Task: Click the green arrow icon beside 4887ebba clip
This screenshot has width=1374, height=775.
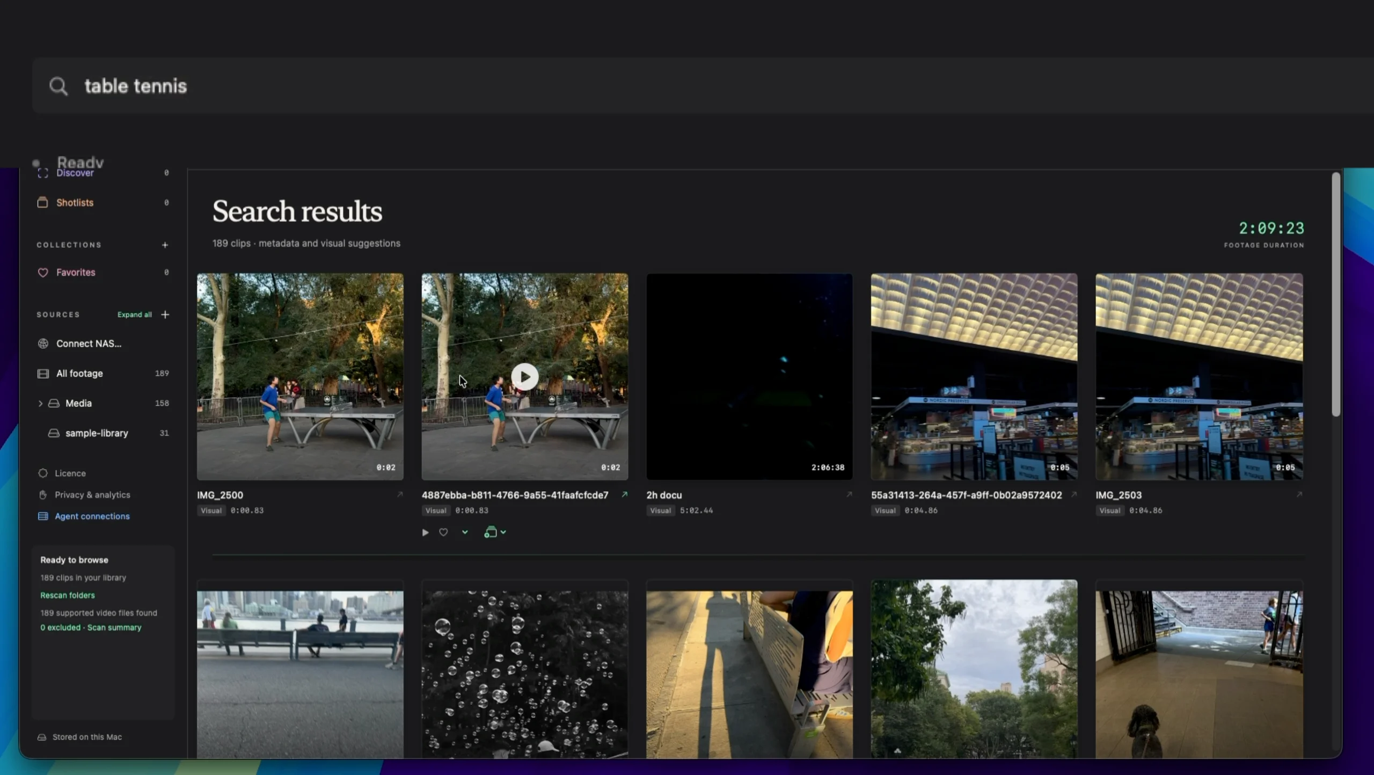Action: click(624, 494)
